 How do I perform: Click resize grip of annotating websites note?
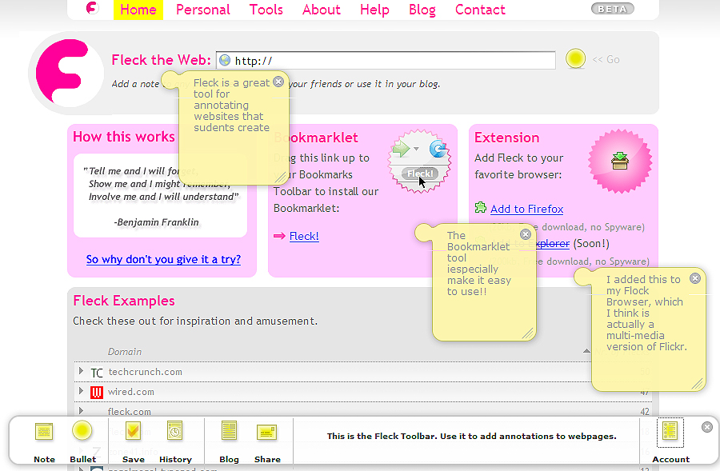click(x=281, y=178)
